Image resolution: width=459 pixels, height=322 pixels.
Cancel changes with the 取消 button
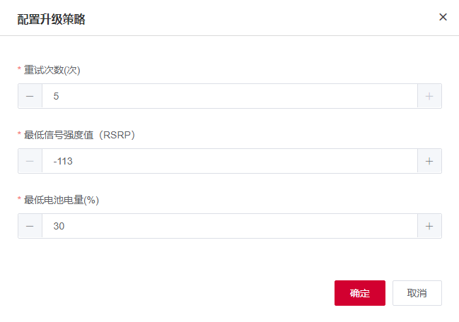[417, 293]
